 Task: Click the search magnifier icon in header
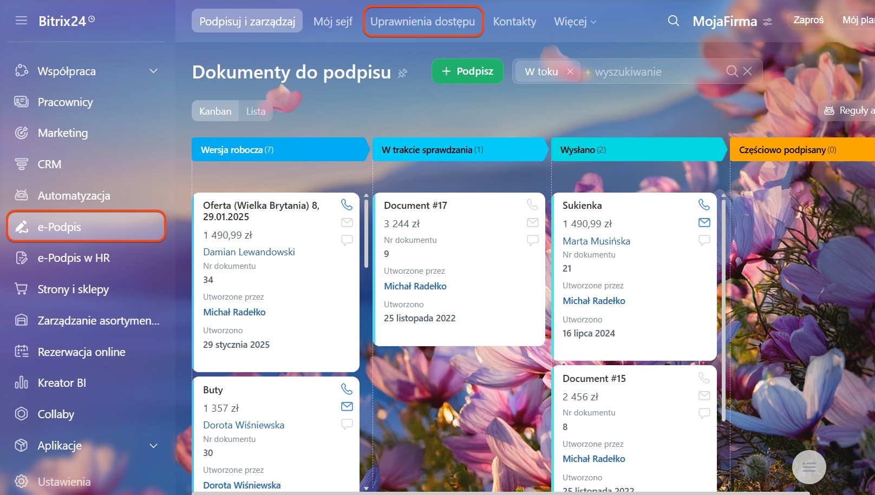tap(673, 21)
